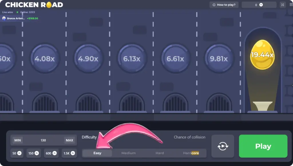
Task: Set bet to MIN
Action: (17, 140)
